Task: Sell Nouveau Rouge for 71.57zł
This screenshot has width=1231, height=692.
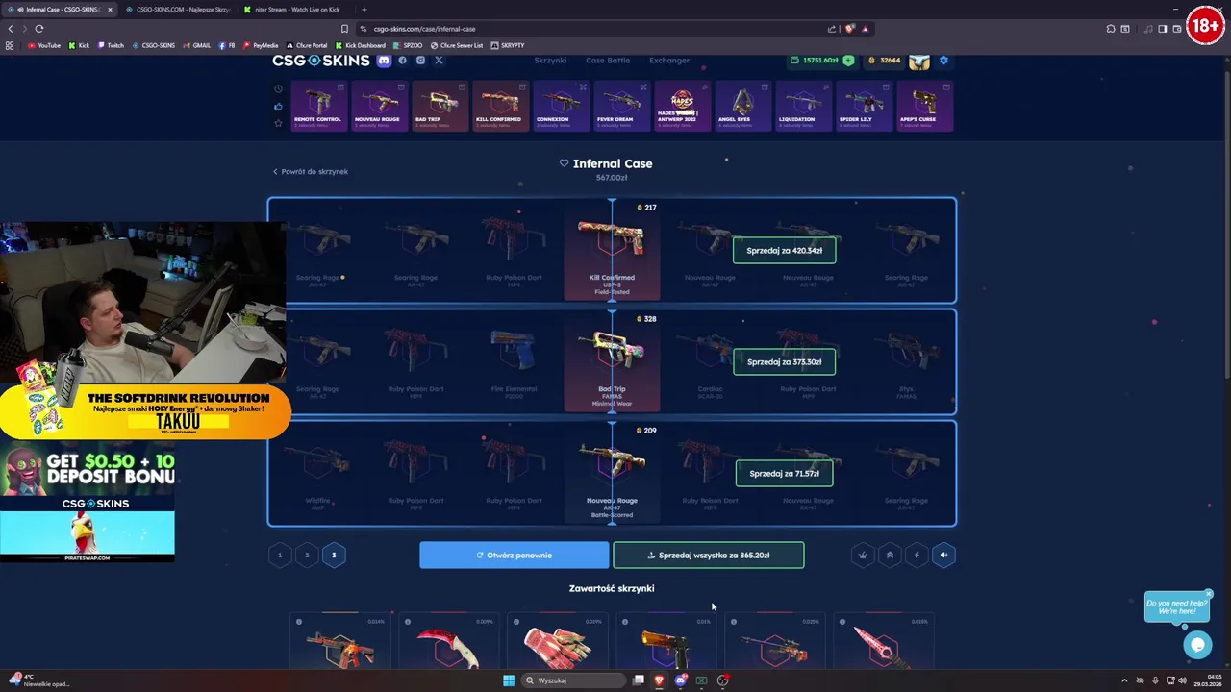Action: pyautogui.click(x=784, y=474)
